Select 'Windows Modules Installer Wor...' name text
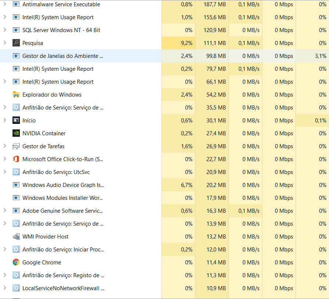Screen dimensions: 329x299 [63, 198]
